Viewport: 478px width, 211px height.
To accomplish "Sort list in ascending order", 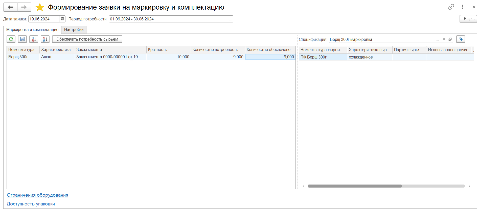I will 34,39.
